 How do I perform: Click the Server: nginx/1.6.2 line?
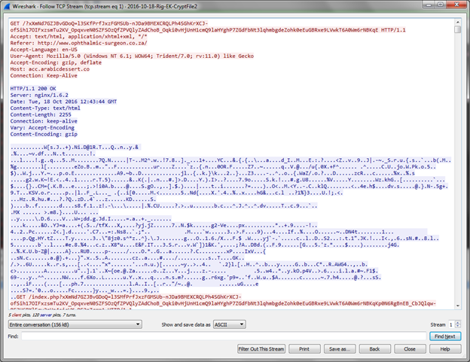click(39, 96)
